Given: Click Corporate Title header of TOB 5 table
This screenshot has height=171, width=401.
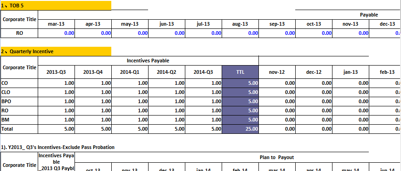Looking at the screenshot, I should pos(19,19).
